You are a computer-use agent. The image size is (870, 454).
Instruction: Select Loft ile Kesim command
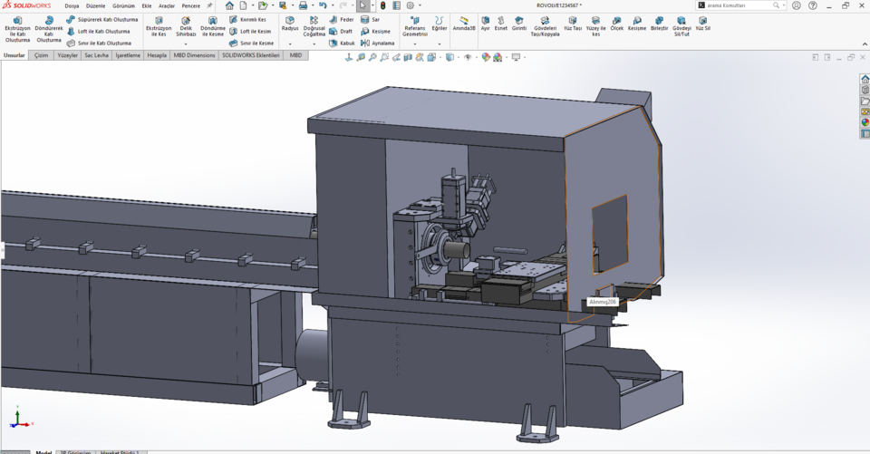pos(250,32)
